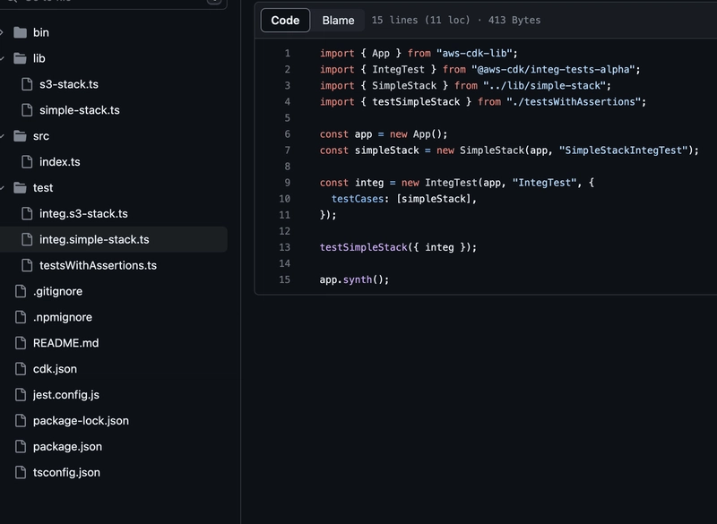
Task: Click the s3-stack.ts file icon
Action: [x=27, y=84]
